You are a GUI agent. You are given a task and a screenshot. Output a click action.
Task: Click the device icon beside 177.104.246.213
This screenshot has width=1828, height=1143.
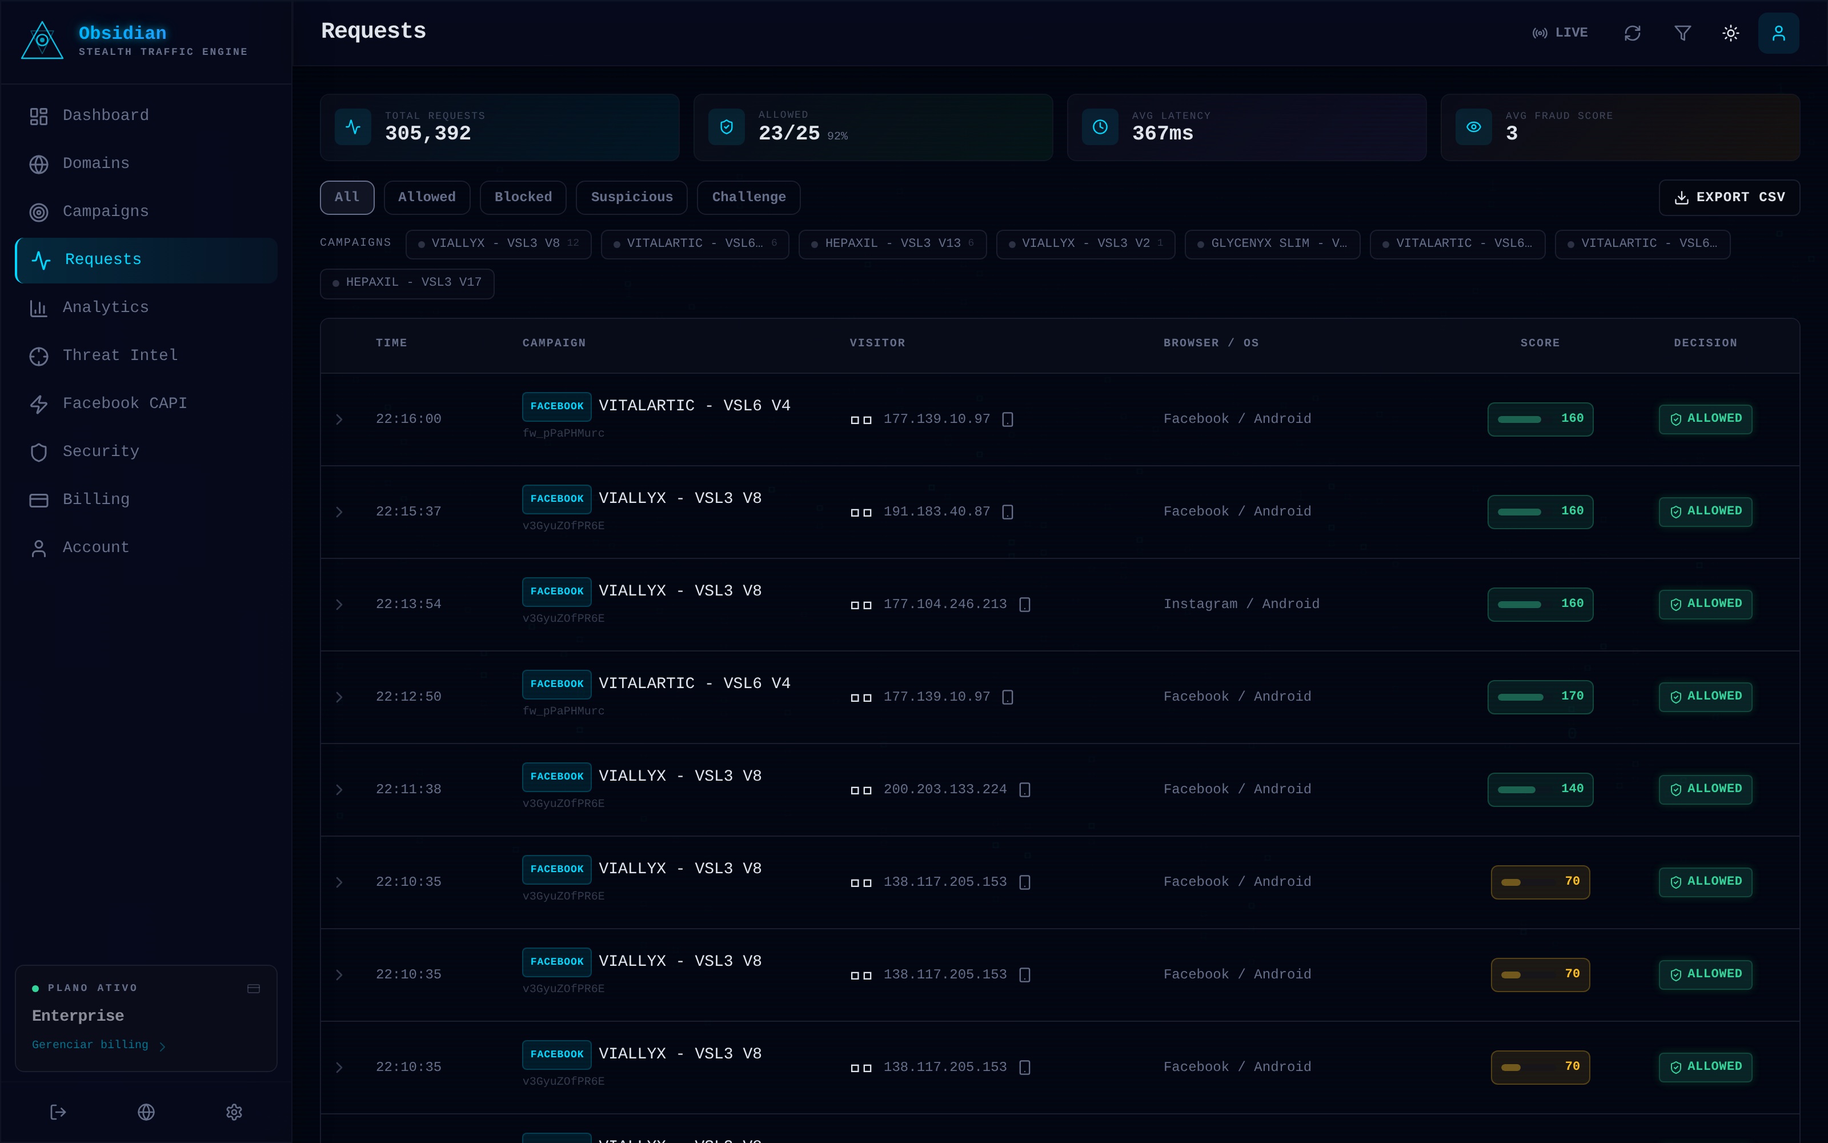point(1024,605)
